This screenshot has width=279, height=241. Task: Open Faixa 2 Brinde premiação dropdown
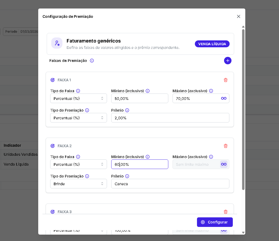point(79,184)
